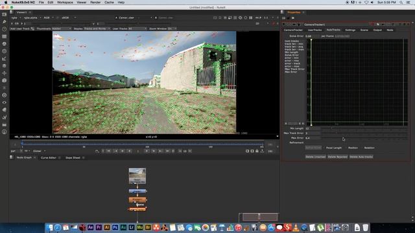
Task: Click the Min Length slider track
Action: pos(364,128)
